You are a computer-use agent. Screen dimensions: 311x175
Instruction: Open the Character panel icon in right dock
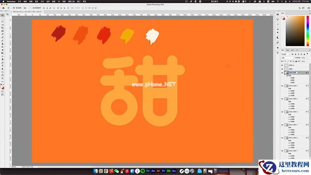click(x=278, y=29)
